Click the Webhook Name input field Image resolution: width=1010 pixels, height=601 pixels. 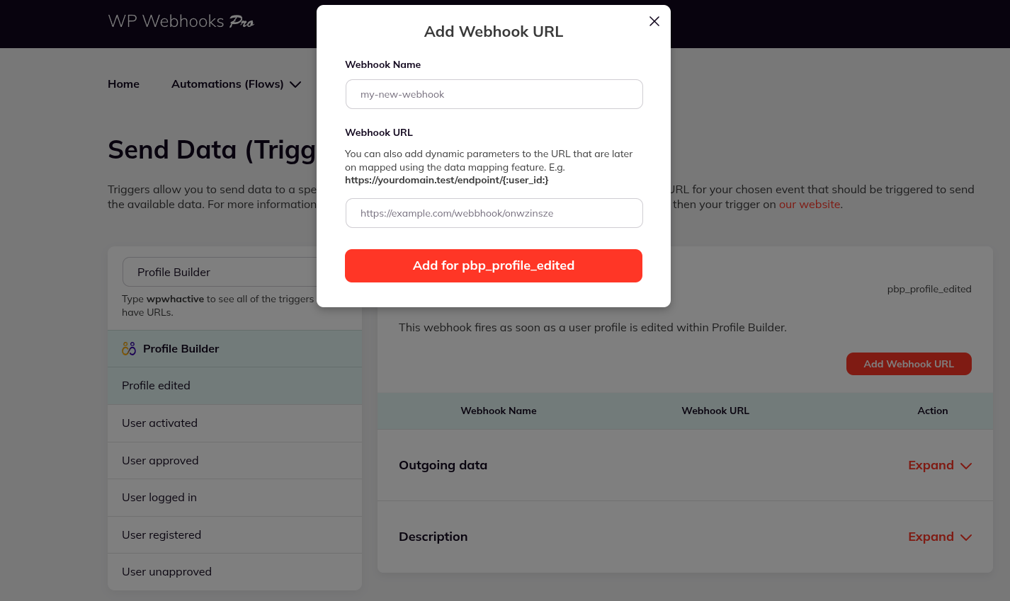(494, 93)
